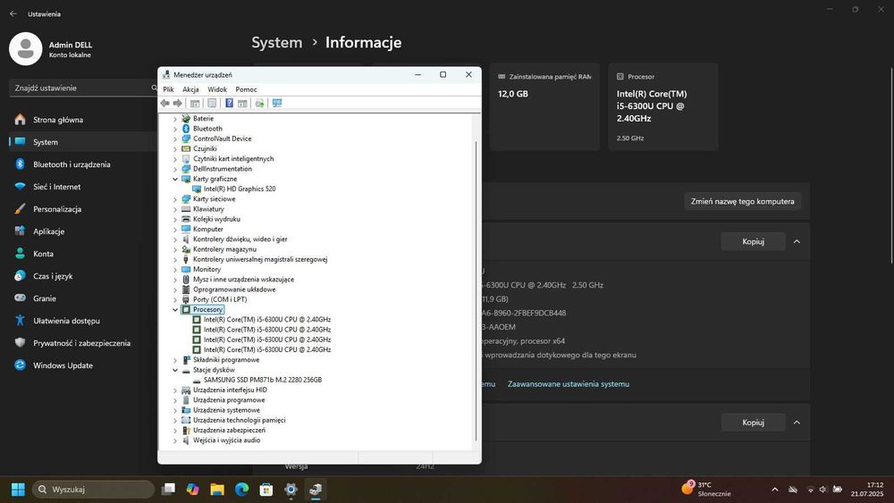
Task: Select Kontrolery uniwersalnej magistrali szeregowej item
Action: [260, 259]
